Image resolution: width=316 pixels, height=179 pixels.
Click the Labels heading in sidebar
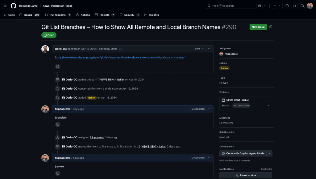223,63
